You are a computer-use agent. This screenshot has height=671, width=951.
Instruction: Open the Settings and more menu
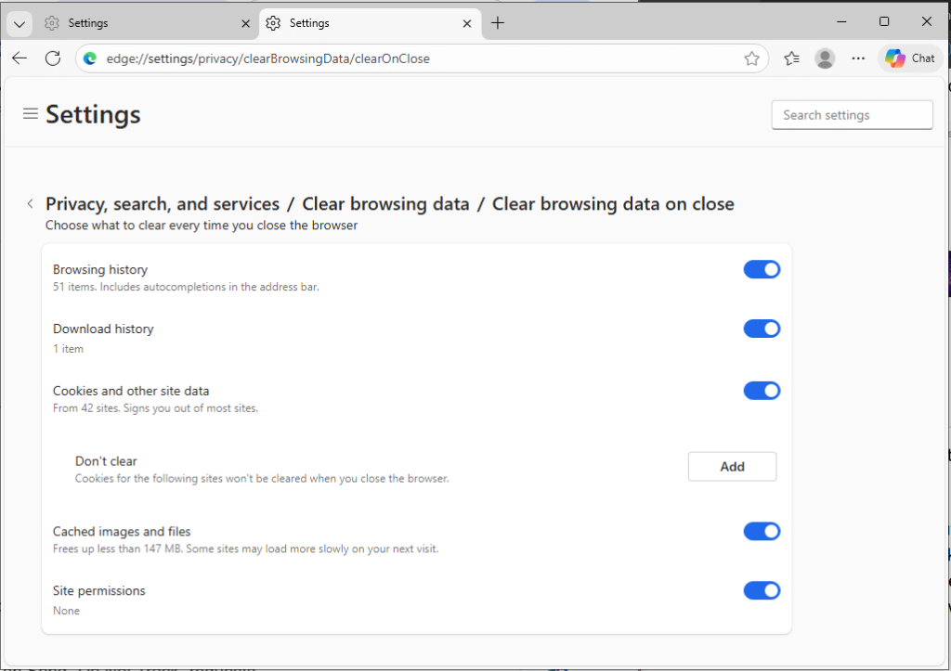coord(857,58)
